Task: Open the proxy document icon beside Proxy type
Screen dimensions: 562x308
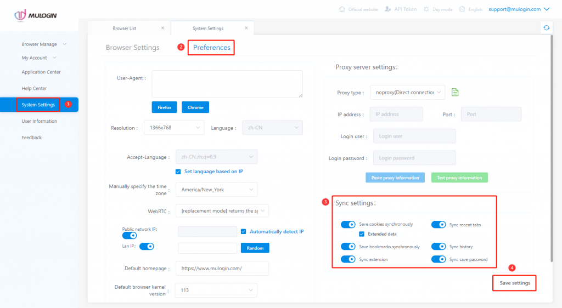Action: [x=455, y=92]
